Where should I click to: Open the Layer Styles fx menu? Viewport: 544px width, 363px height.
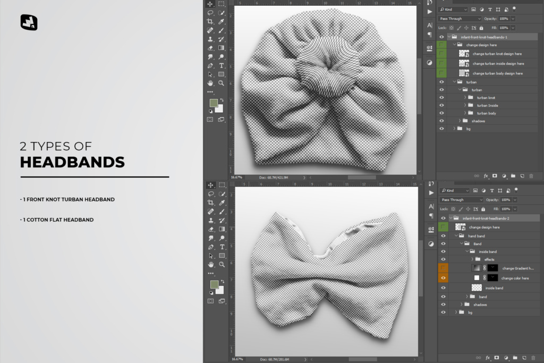pos(486,176)
